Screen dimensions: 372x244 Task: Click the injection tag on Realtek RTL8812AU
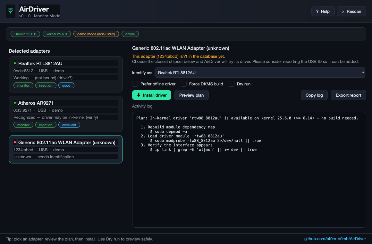pyautogui.click(x=46, y=85)
